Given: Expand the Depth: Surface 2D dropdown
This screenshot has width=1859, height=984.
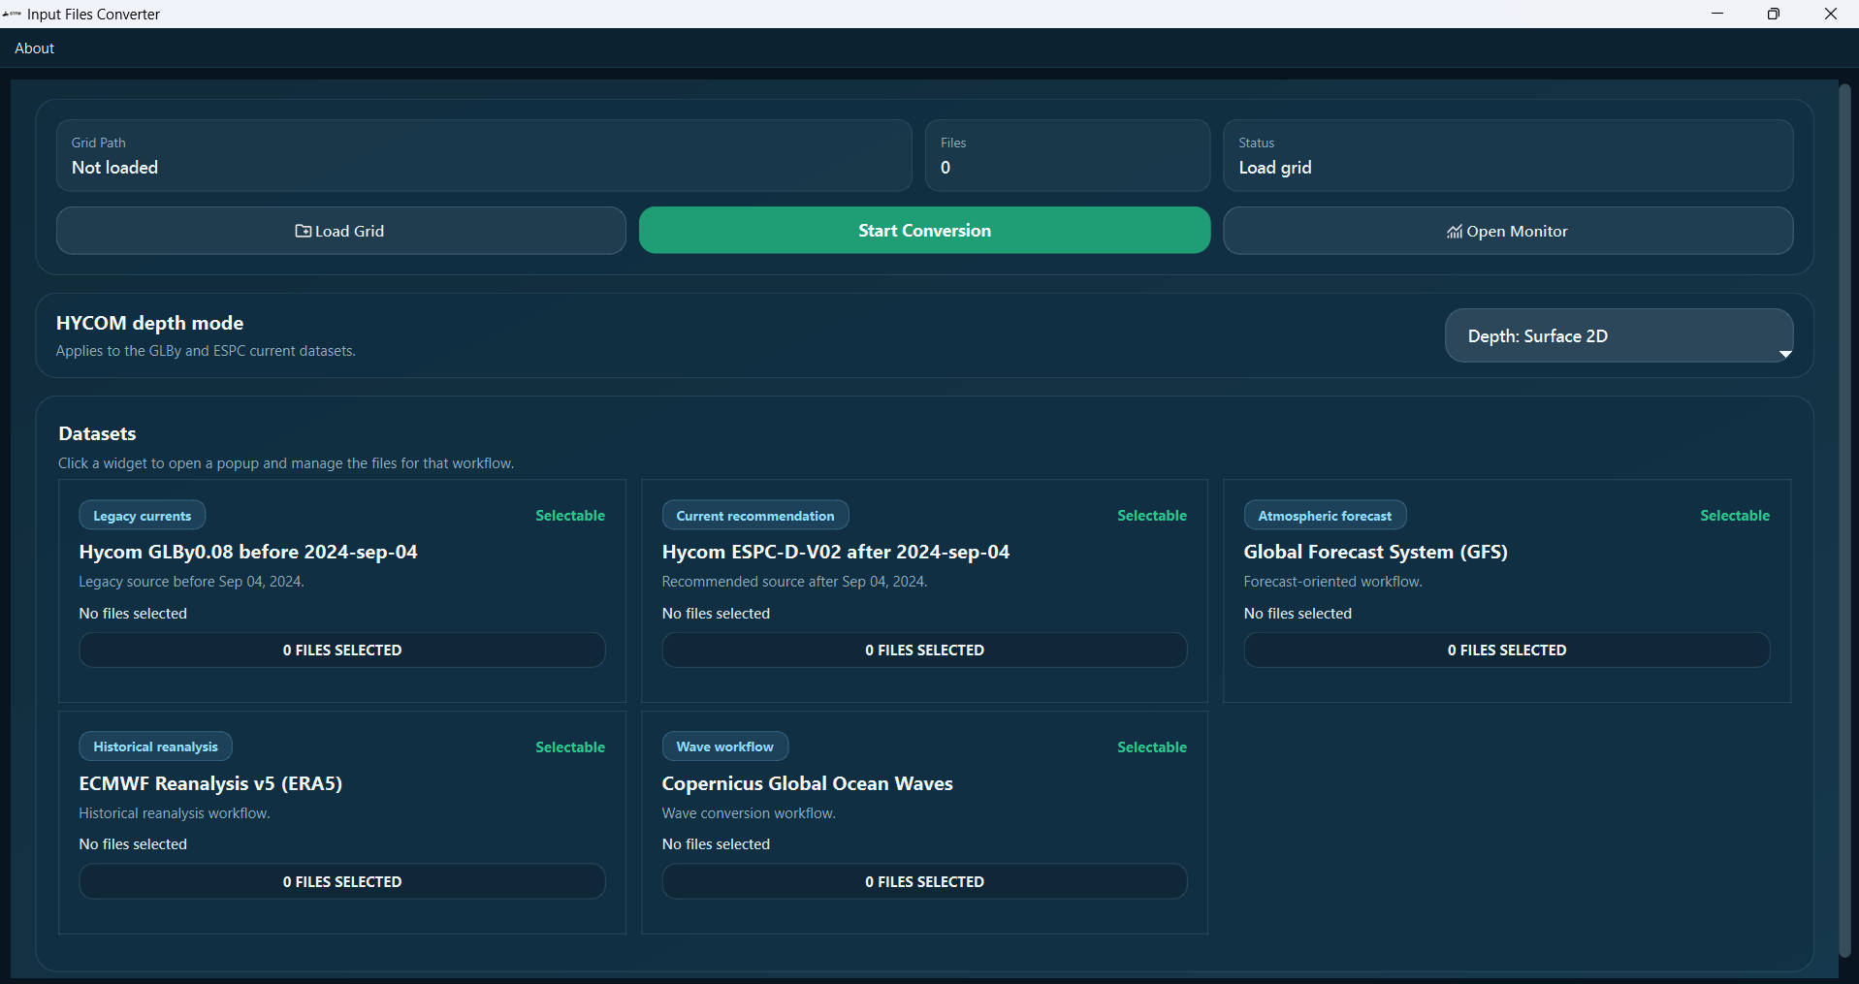Looking at the screenshot, I should click(x=1619, y=335).
